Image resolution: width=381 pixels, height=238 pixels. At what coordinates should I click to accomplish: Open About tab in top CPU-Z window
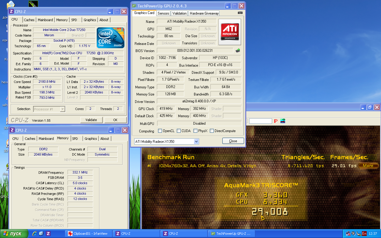pyautogui.click(x=104, y=20)
